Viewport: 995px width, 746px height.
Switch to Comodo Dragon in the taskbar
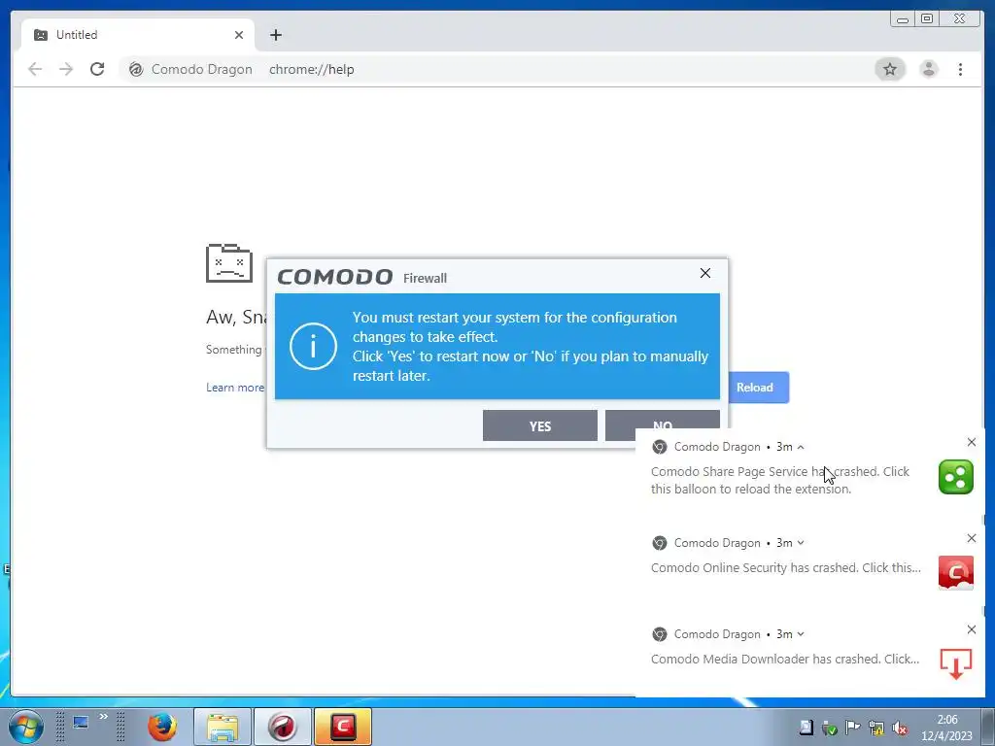[x=283, y=727]
